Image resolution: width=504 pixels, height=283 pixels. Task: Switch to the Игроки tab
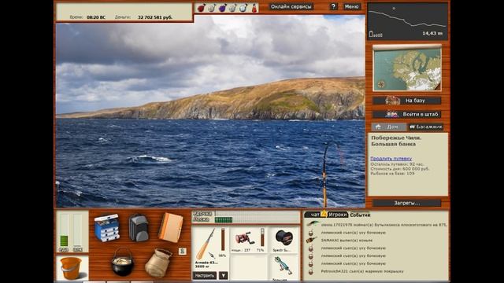point(338,215)
